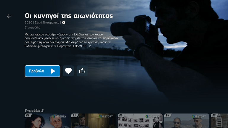Open episode E1 thumbnail

click(47, 122)
